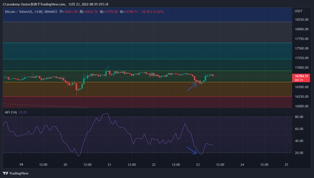Click the MFI (14) indicator label
Viewport: 314px width, 178px height.
(11, 112)
